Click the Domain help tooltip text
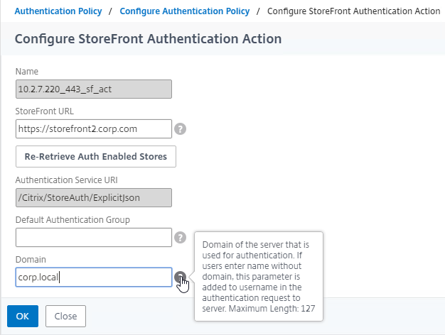This screenshot has height=335, width=445. point(259,277)
